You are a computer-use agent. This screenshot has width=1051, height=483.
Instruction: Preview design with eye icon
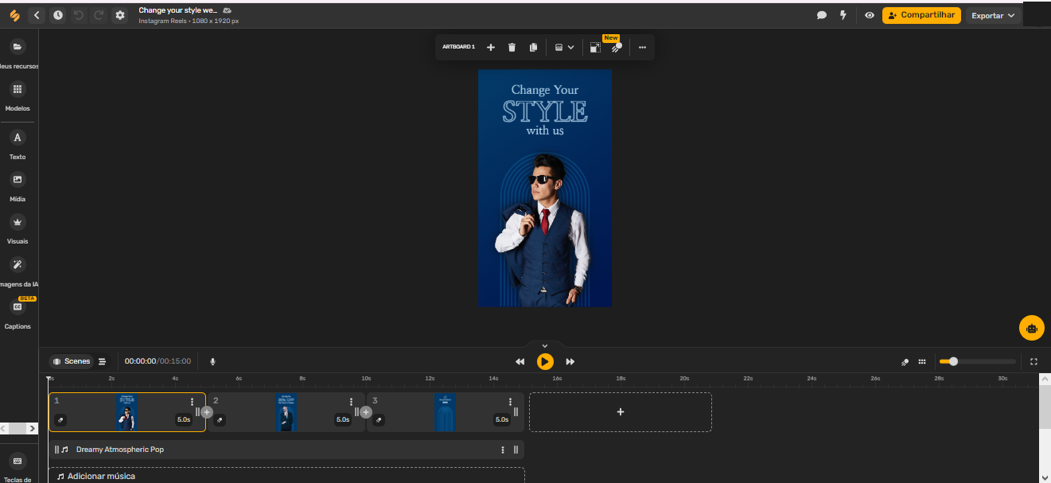[x=870, y=15]
